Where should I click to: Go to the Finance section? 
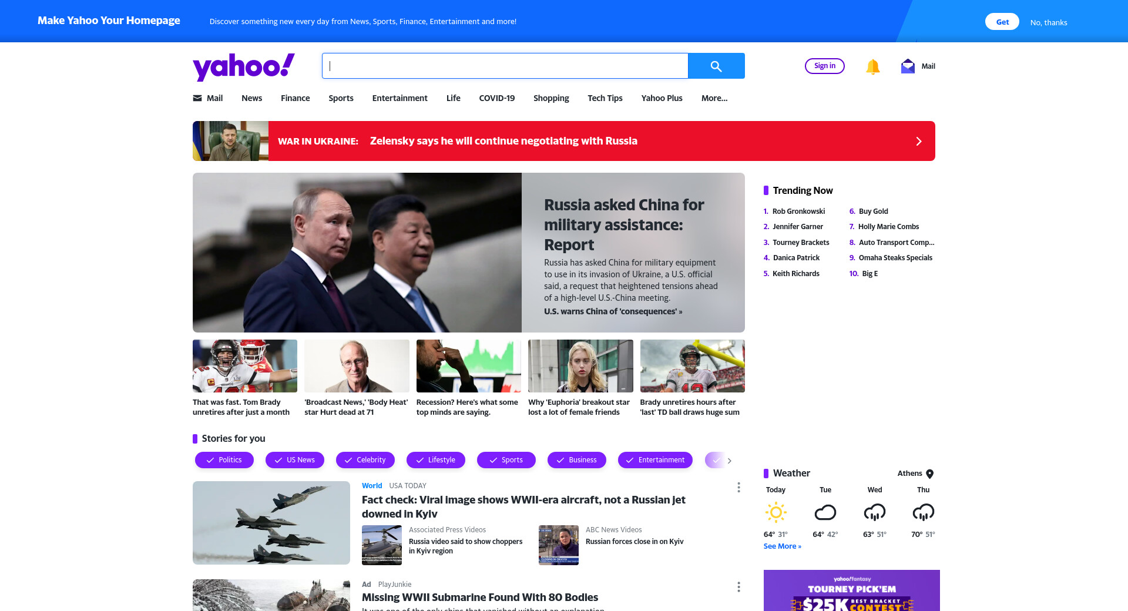pos(295,98)
